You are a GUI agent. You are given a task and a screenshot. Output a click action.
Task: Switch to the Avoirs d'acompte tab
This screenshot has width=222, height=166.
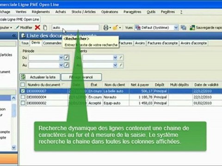click(194, 43)
